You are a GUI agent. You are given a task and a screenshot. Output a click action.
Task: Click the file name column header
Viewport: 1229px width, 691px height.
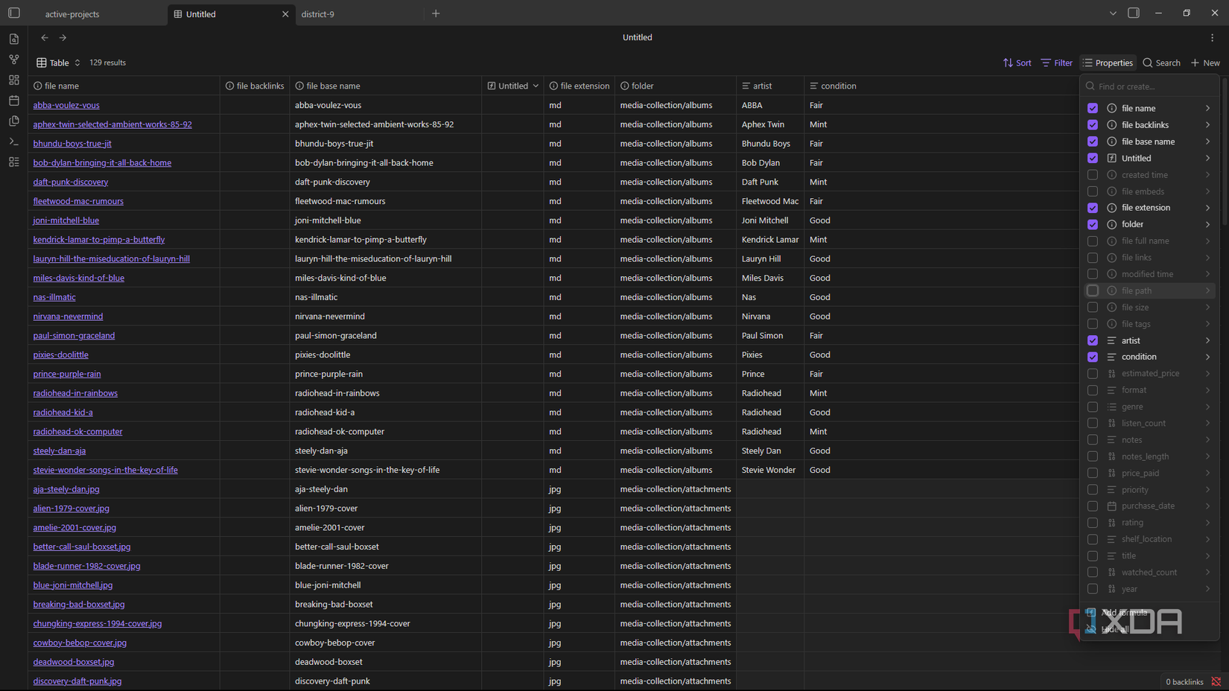[x=124, y=86]
